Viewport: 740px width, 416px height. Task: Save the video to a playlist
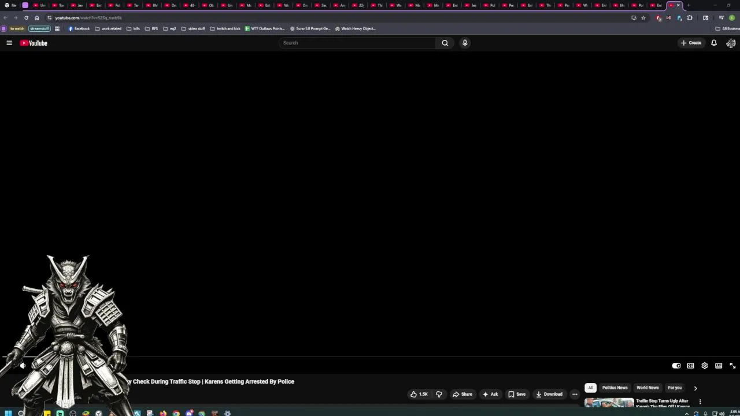click(x=517, y=394)
